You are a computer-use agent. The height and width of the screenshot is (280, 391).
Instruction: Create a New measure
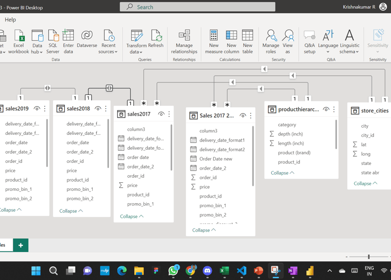point(214,41)
